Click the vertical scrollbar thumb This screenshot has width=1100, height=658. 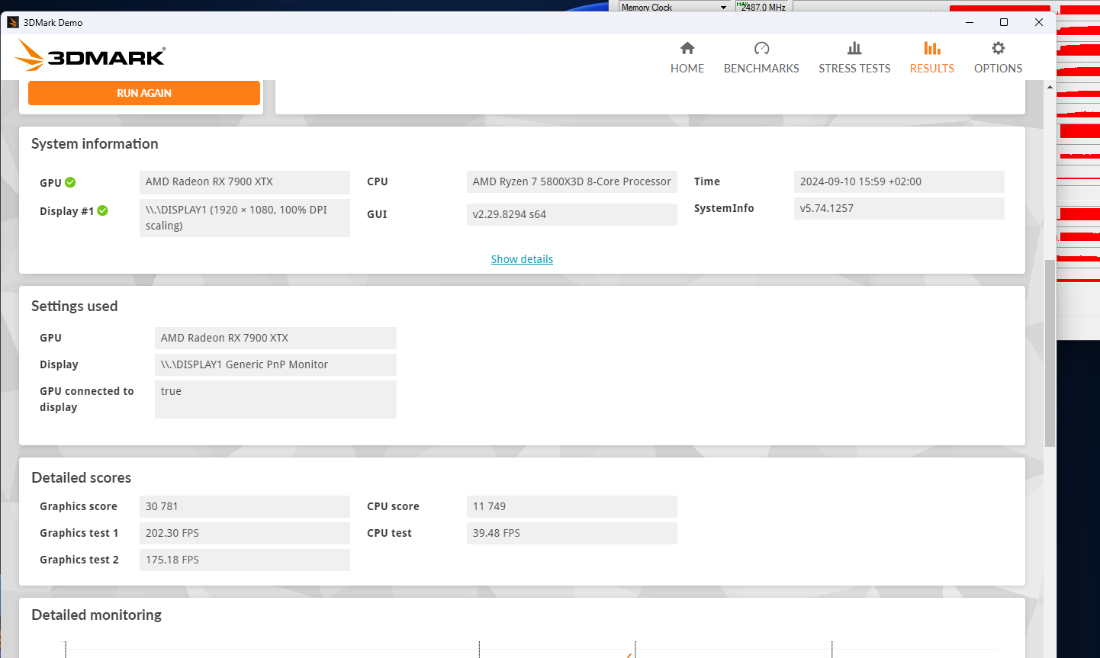[1050, 352]
